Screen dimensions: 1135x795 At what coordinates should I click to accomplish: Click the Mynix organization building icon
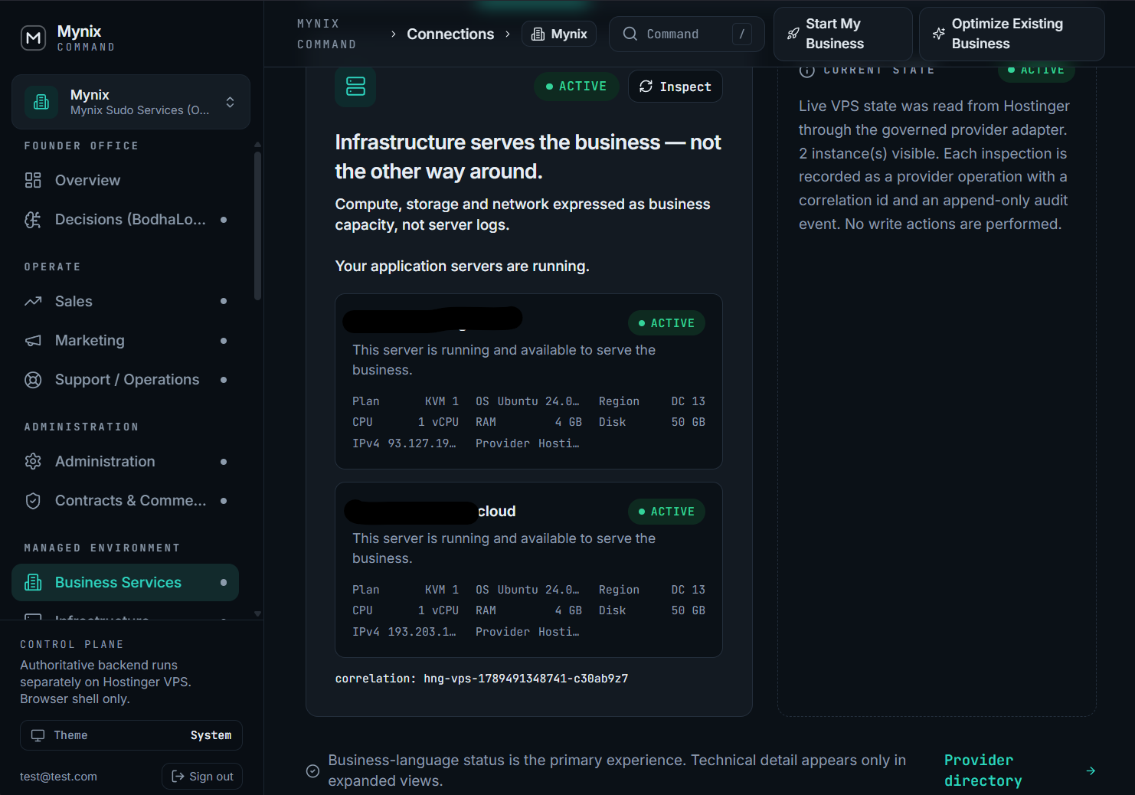click(41, 102)
